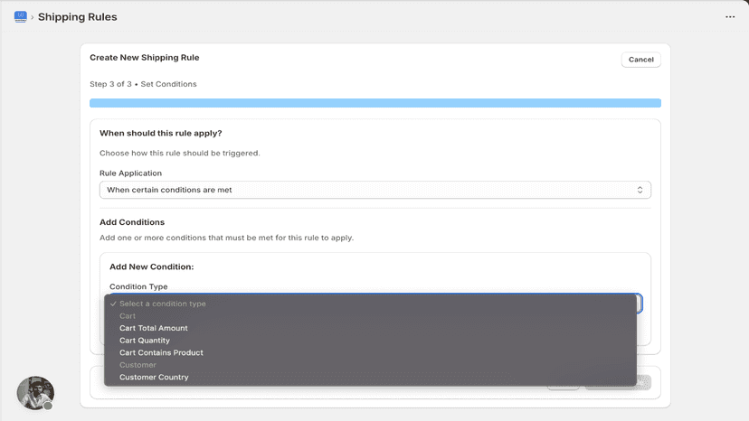Click the breadcrumb chevron before Shipping Rules

pos(33,17)
